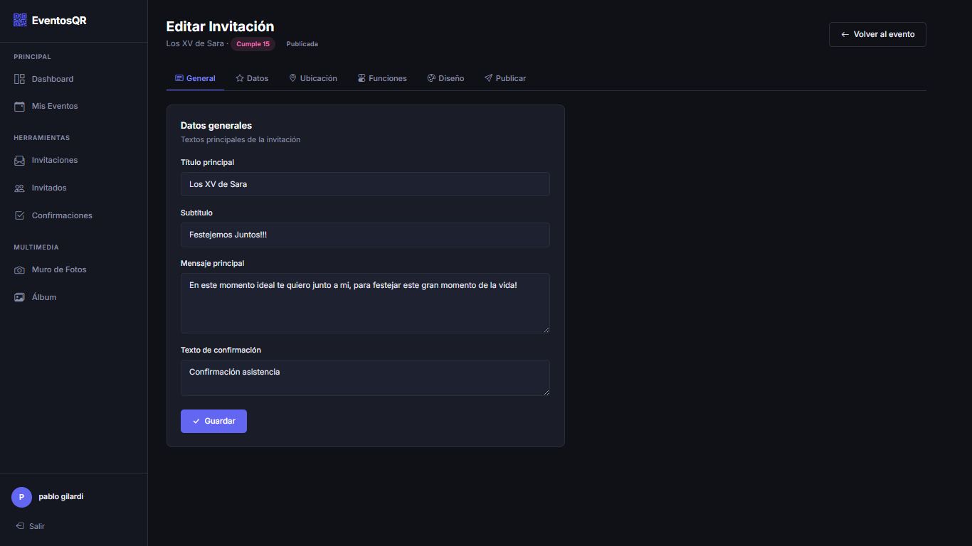Open the Publicar tab
The height and width of the screenshot is (546, 972).
click(505, 78)
